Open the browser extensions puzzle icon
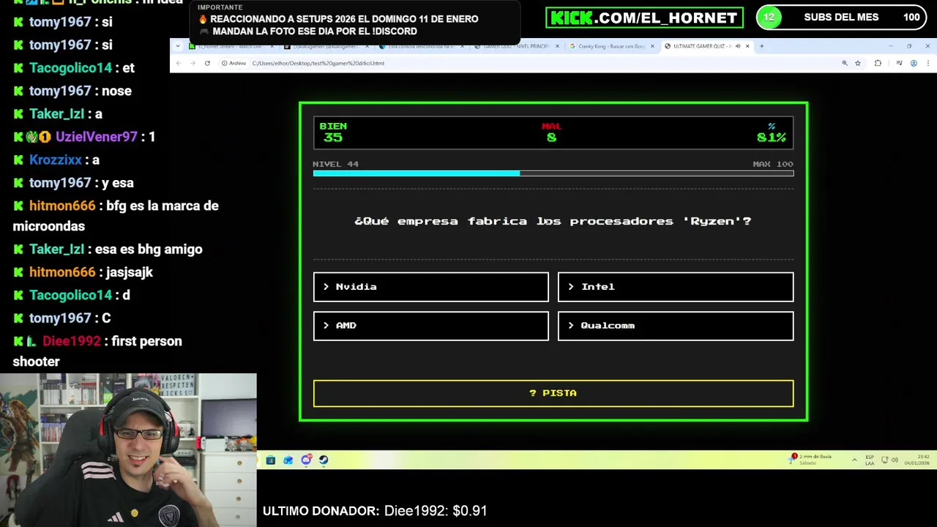The width and height of the screenshot is (937, 527). (x=878, y=63)
